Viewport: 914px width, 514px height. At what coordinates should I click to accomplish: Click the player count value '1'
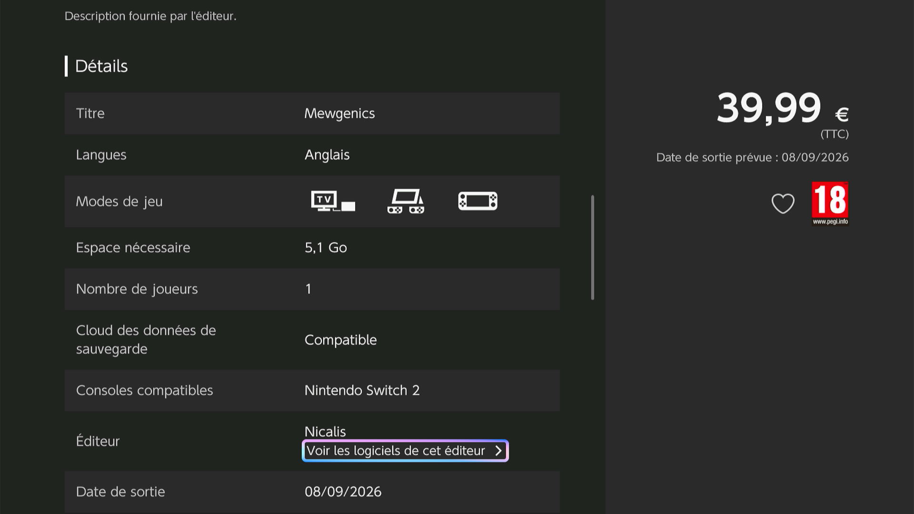(308, 289)
